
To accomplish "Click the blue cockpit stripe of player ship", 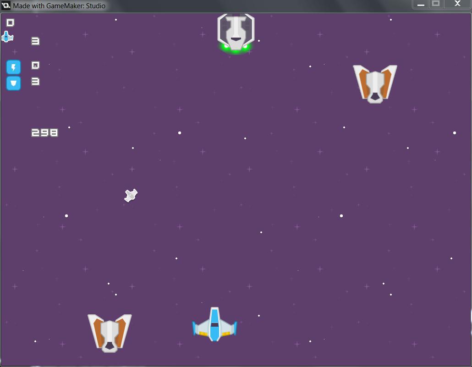I will (x=214, y=317).
